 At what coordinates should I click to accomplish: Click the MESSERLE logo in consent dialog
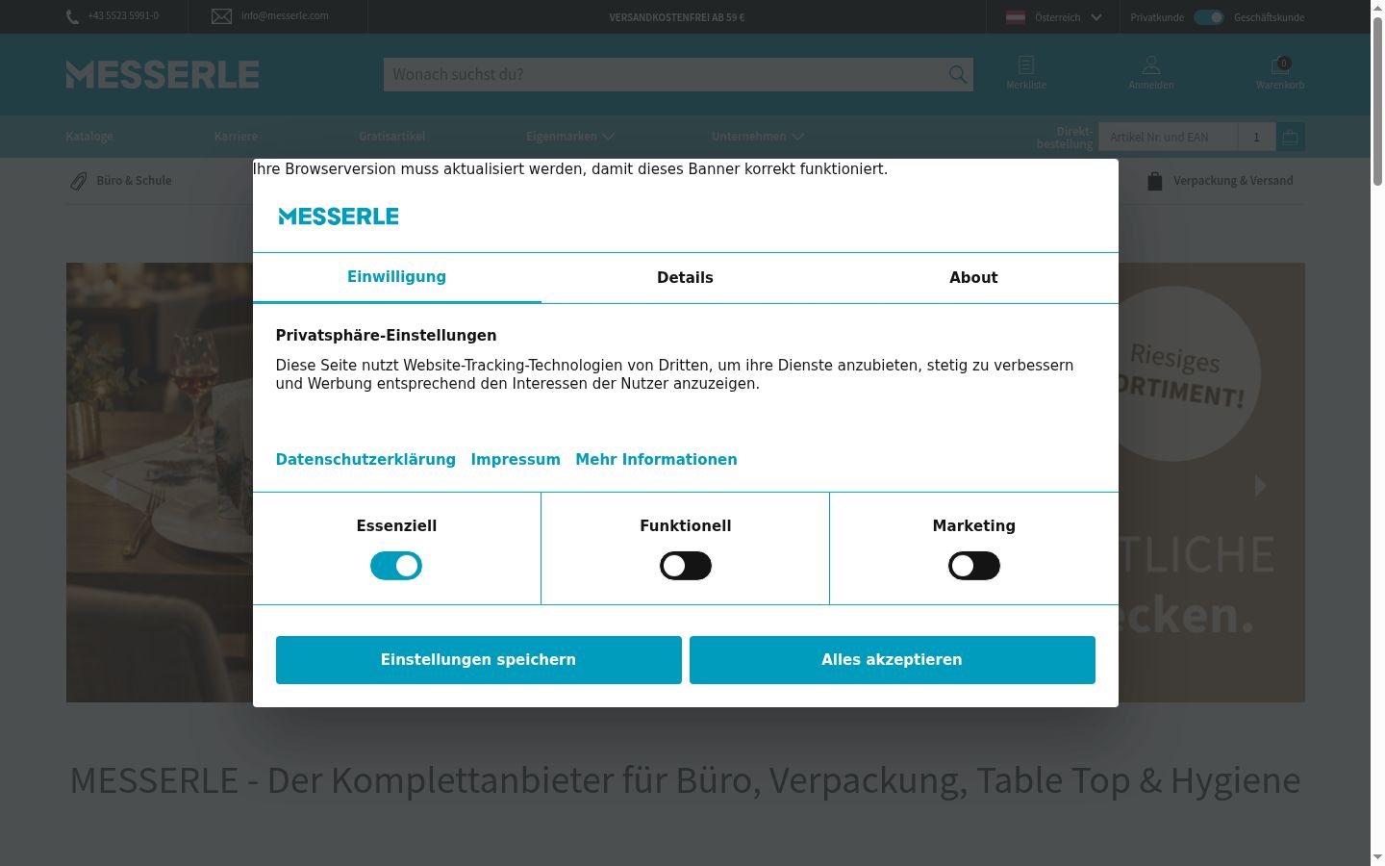pos(339,216)
